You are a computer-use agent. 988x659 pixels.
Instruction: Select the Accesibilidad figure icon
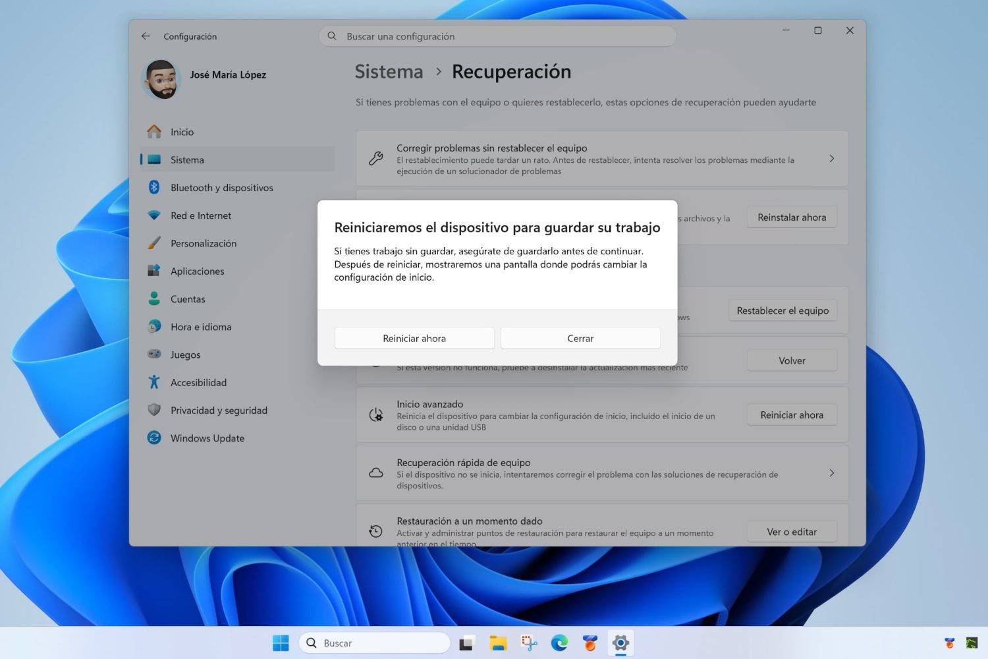click(154, 382)
